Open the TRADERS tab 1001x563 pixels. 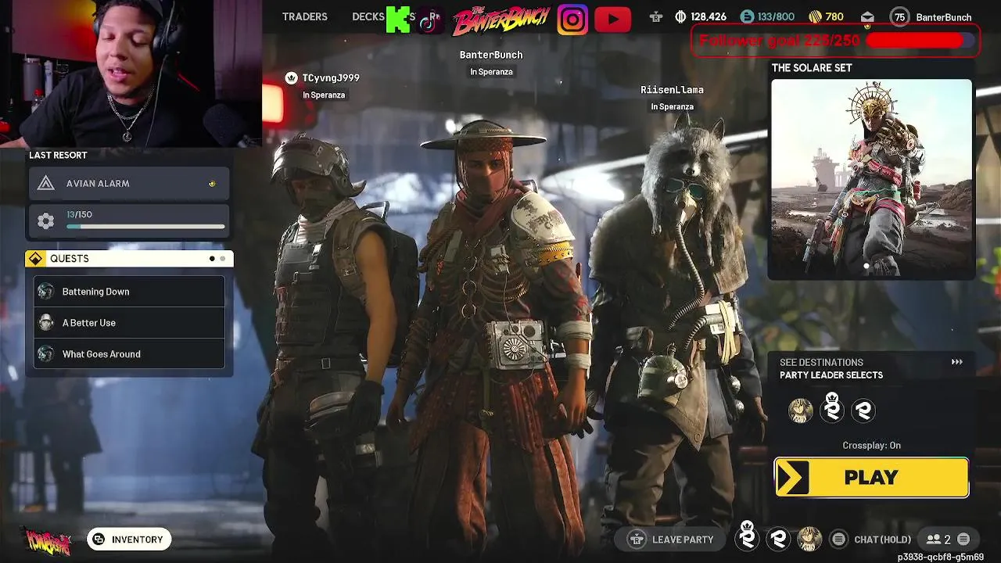pyautogui.click(x=304, y=16)
